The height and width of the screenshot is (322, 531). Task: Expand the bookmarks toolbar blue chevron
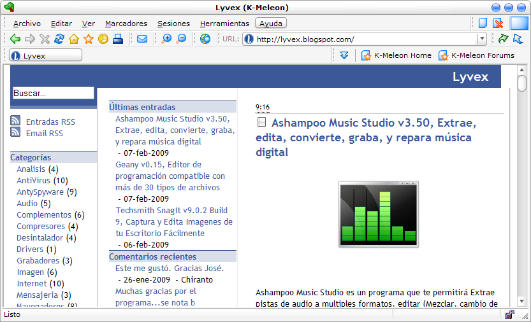[x=344, y=55]
